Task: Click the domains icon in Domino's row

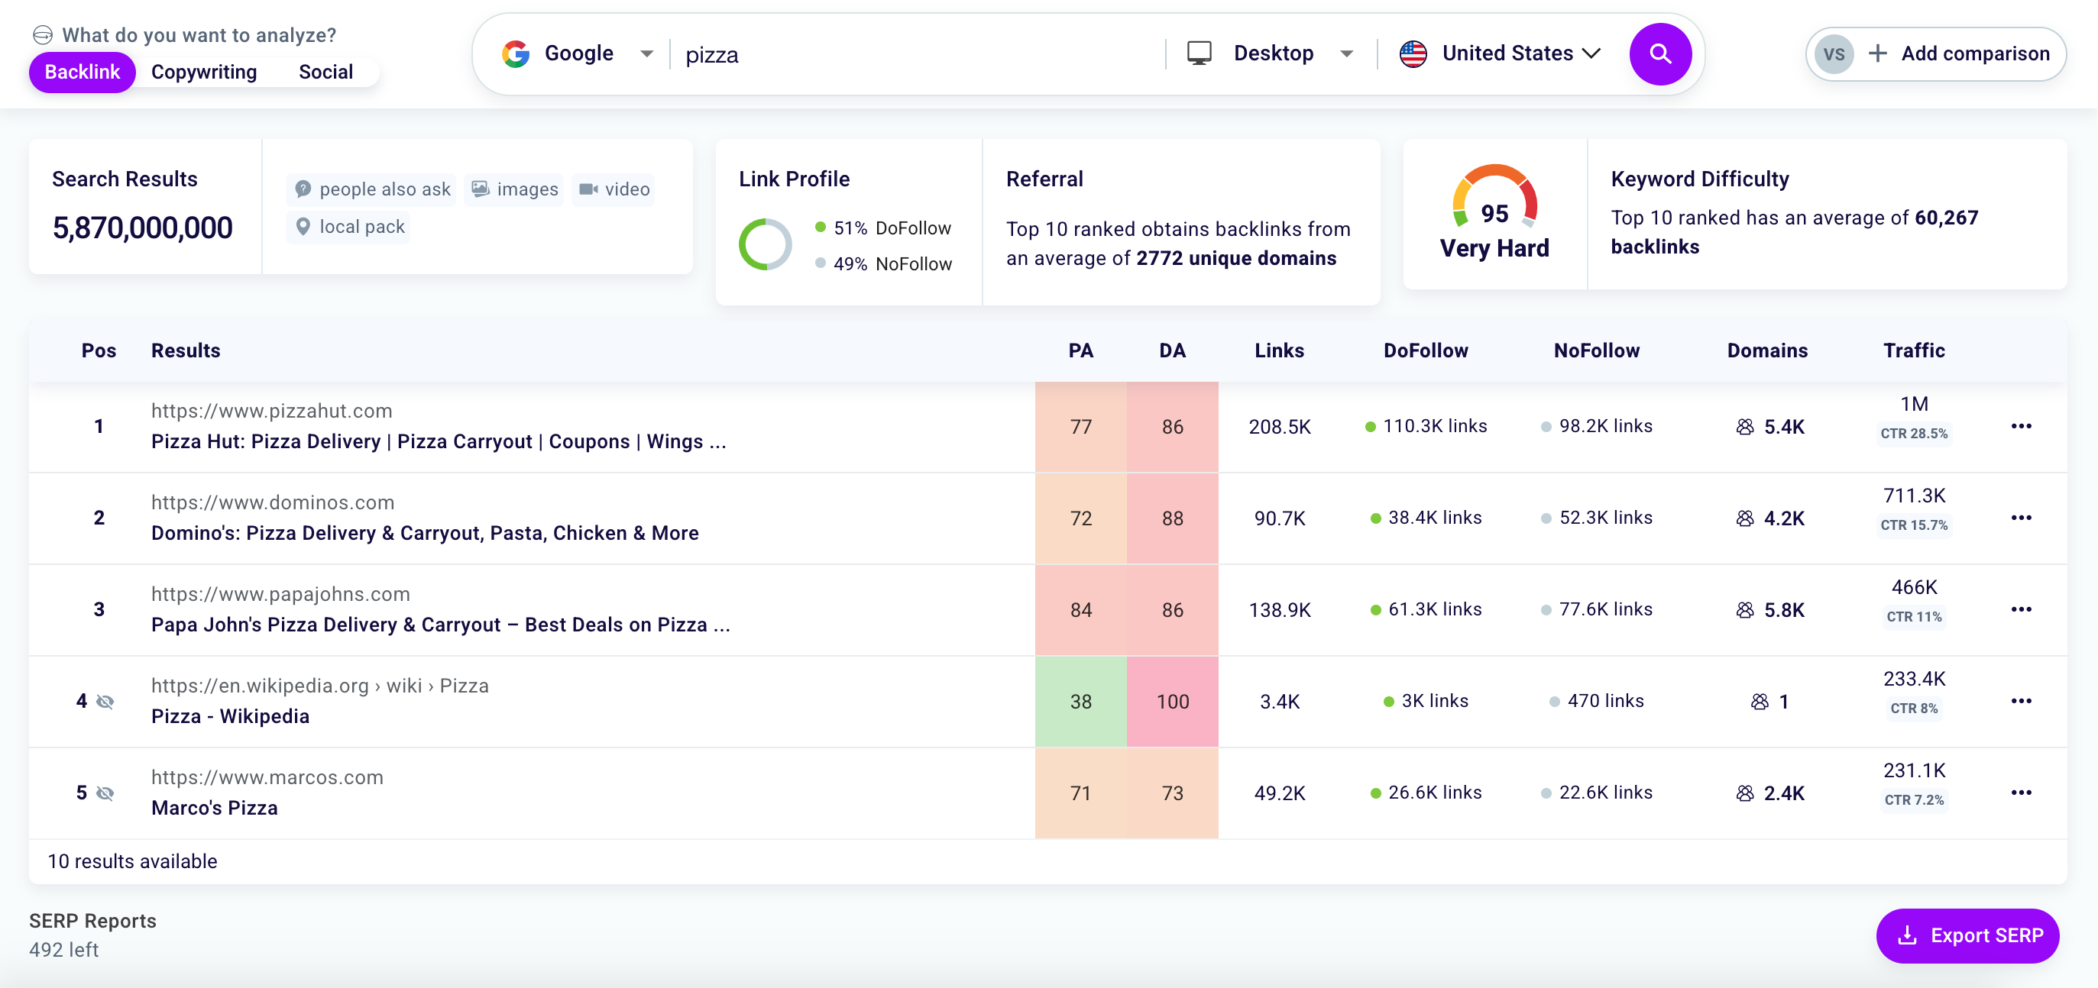Action: click(x=1744, y=518)
